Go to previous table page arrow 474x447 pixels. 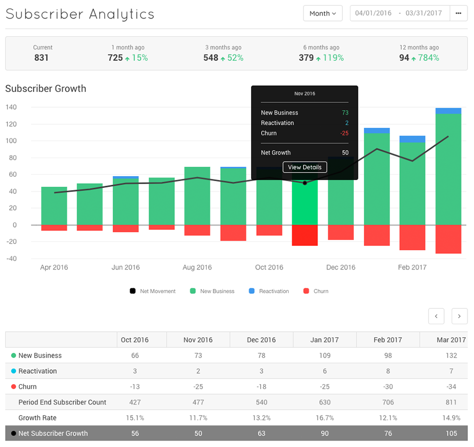436,316
